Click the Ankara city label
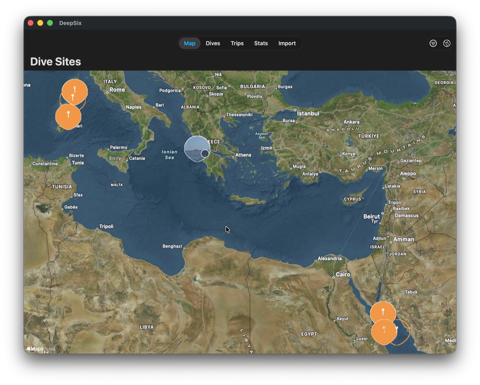This screenshot has height=385, width=480. [x=352, y=122]
